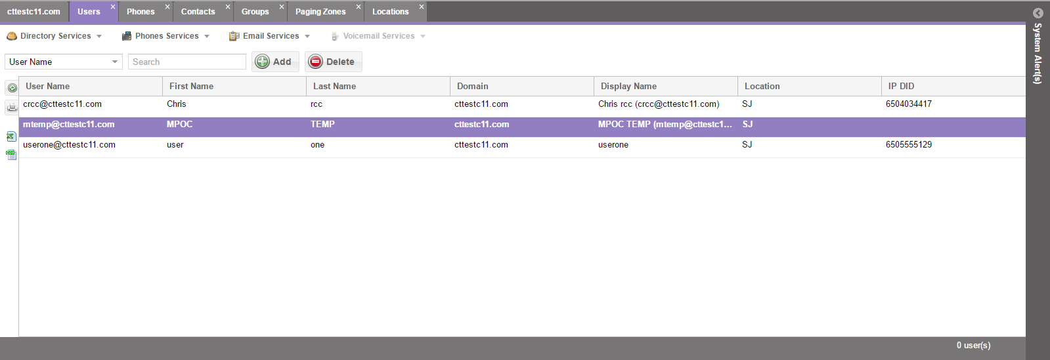
Task: Click the Directory Services icon
Action: [12, 36]
